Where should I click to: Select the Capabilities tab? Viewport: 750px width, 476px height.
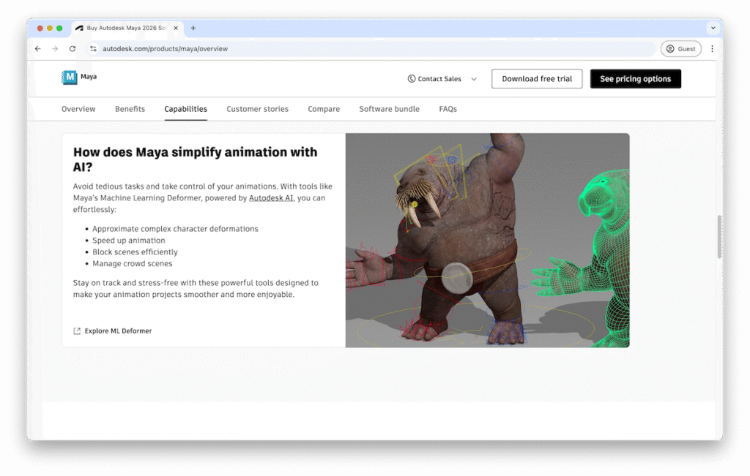[185, 109]
